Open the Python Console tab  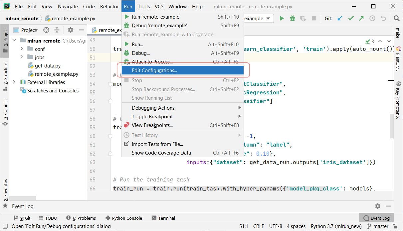(124, 218)
